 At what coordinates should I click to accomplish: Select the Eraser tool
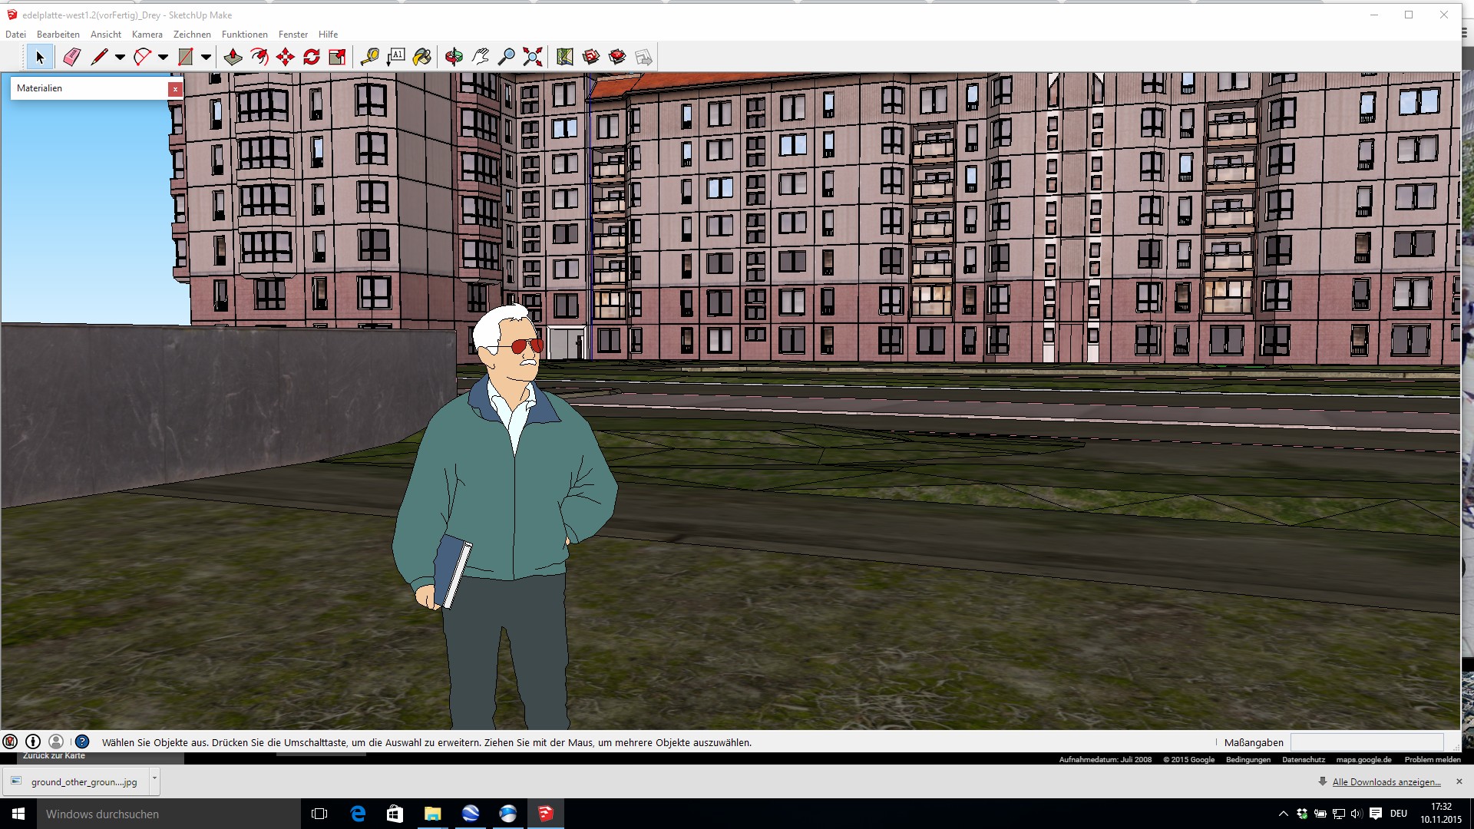tap(72, 57)
